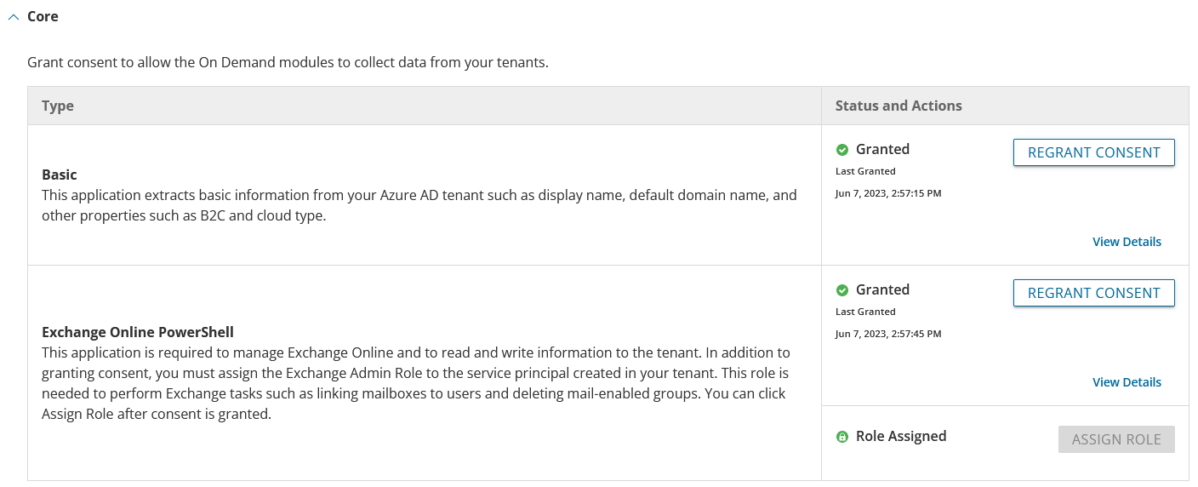This screenshot has width=1198, height=487.
Task: Open View Details for Exchange Online PowerShell
Action: point(1127,382)
